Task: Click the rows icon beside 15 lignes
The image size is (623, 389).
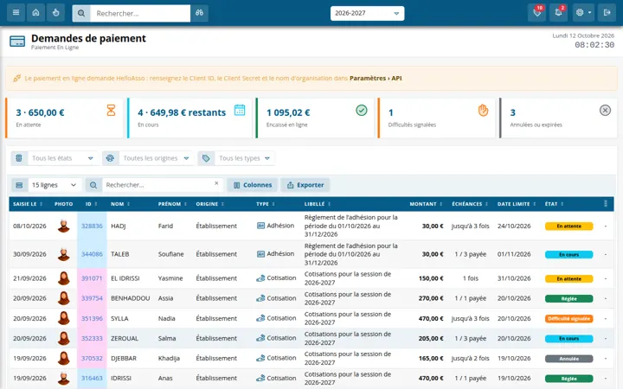Action: click(x=19, y=185)
